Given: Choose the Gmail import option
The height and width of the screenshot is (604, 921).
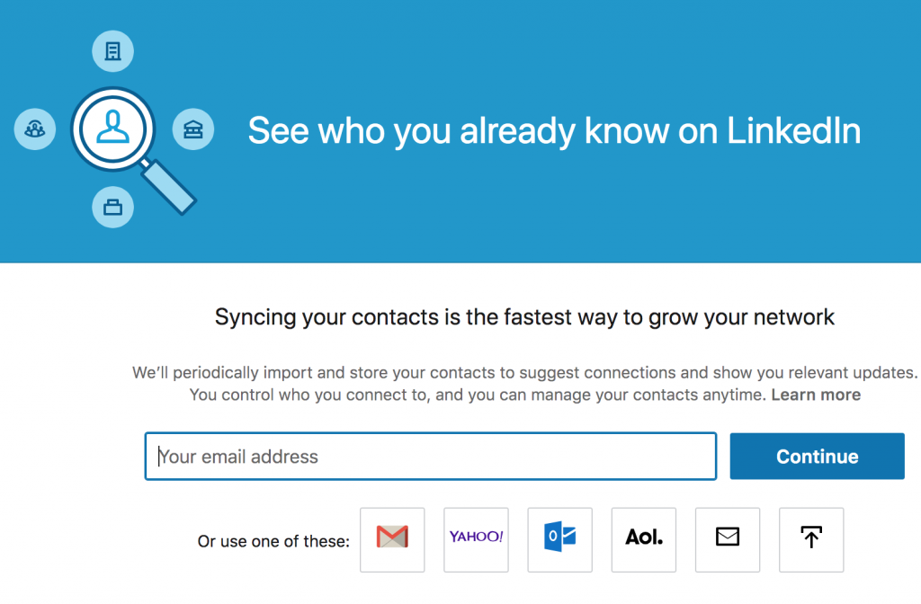Looking at the screenshot, I should pos(392,540).
